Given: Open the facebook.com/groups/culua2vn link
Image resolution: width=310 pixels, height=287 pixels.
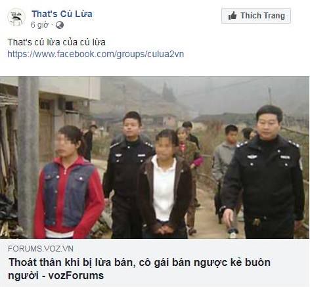Looking at the screenshot, I should (96, 54).
